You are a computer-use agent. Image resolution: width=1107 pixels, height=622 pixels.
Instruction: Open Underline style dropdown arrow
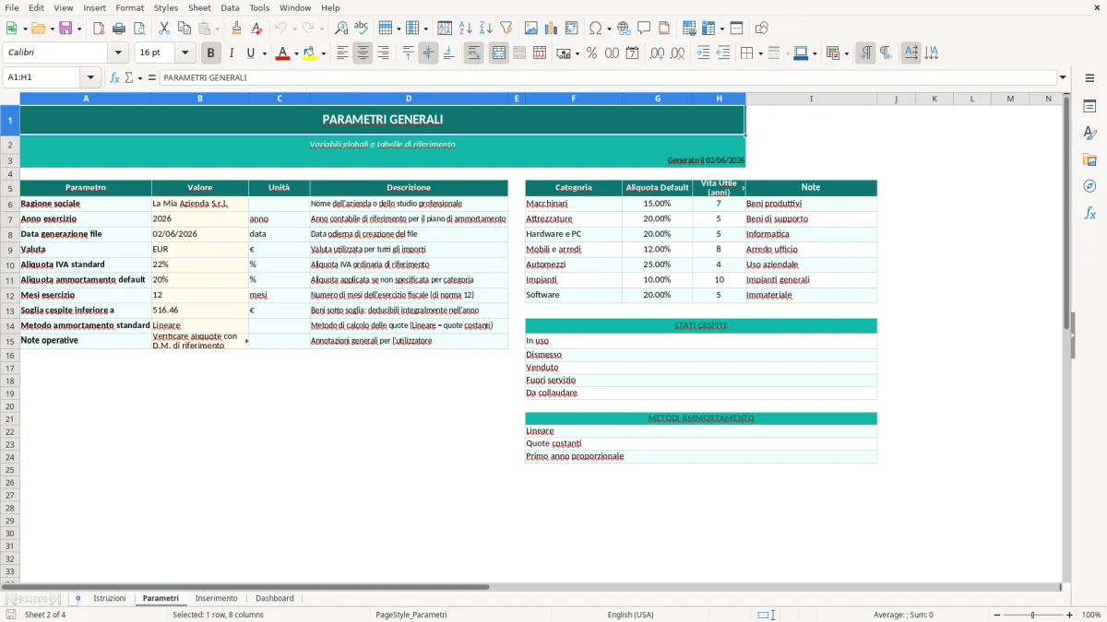click(264, 53)
